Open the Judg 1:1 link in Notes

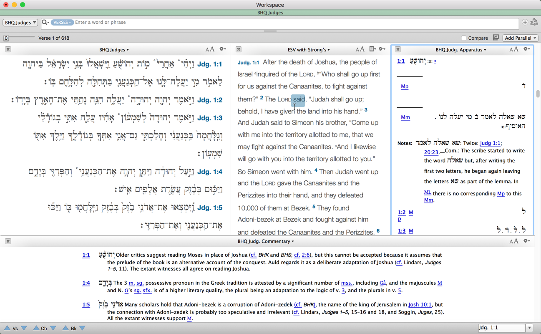tap(491, 143)
